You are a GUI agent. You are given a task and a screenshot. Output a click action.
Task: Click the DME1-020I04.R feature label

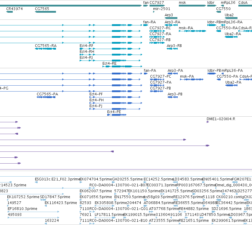pyautogui.click(x=221, y=119)
